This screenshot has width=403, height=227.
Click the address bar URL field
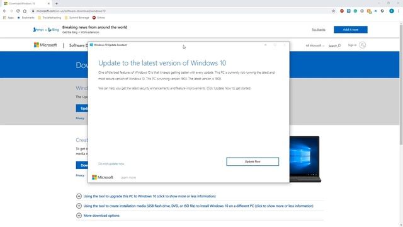pos(180,11)
